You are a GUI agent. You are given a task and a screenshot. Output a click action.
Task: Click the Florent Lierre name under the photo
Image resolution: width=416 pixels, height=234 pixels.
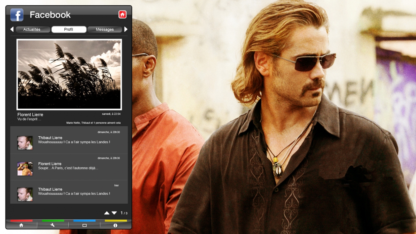click(30, 115)
